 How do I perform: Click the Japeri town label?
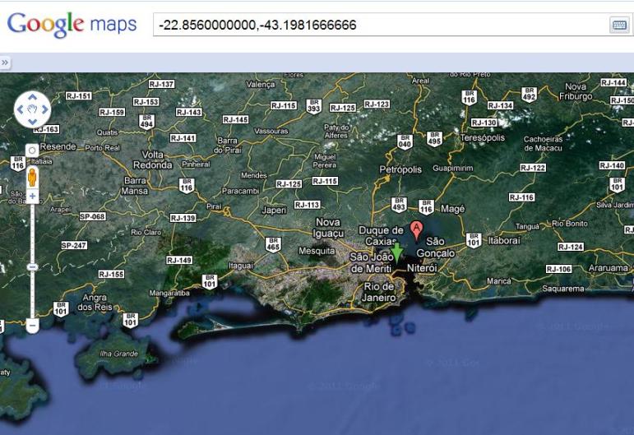[x=274, y=211]
